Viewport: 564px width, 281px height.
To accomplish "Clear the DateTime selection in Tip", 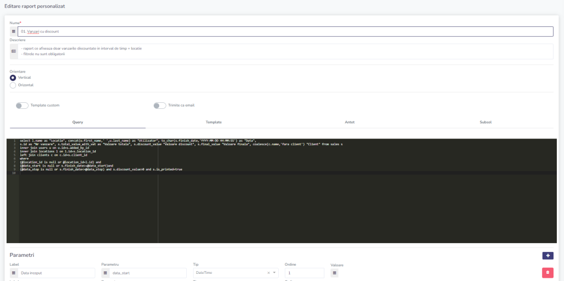I will coord(268,273).
